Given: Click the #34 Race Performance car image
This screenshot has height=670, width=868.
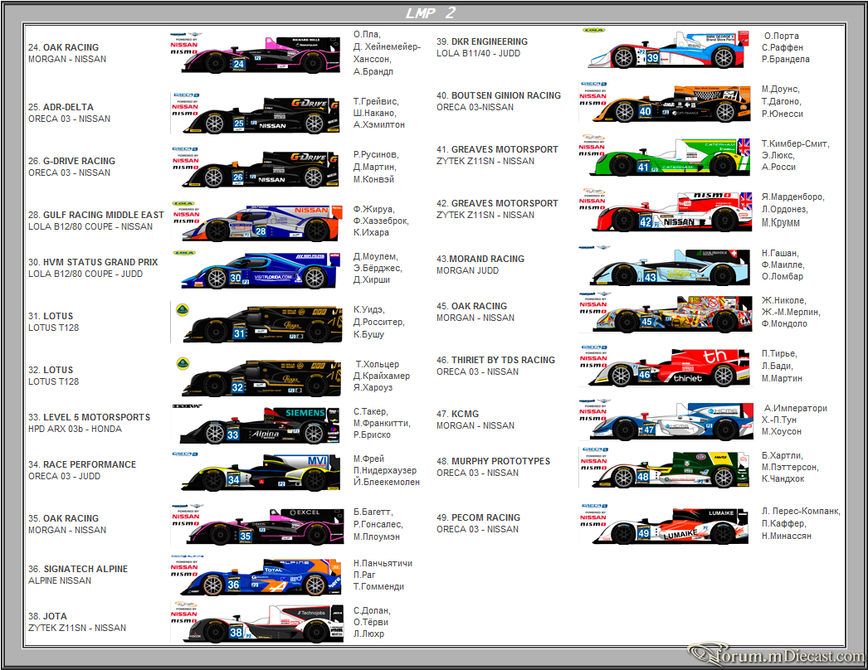Looking at the screenshot, I should 261,473.
